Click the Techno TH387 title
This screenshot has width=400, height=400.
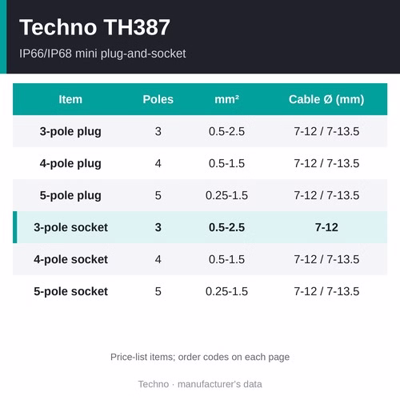94,27
